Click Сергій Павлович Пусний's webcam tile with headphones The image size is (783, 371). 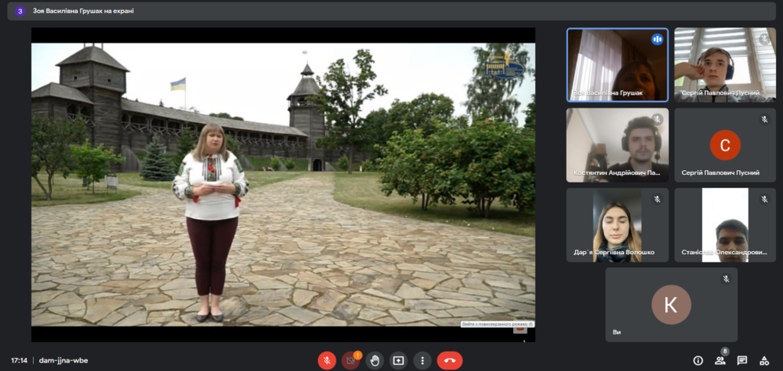pos(725,65)
